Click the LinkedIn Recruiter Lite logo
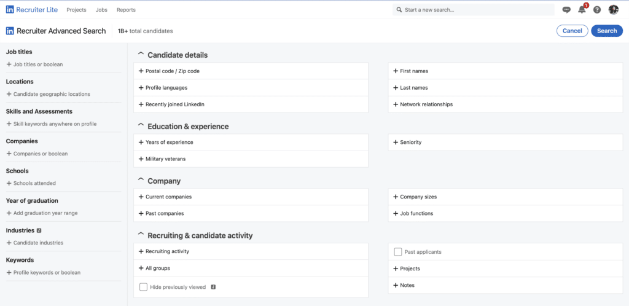Viewport: 629px width, 306px height. (x=32, y=10)
